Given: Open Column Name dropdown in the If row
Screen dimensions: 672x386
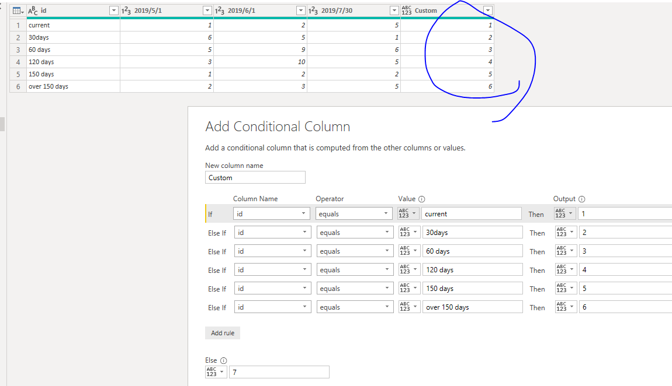Looking at the screenshot, I should [272, 214].
